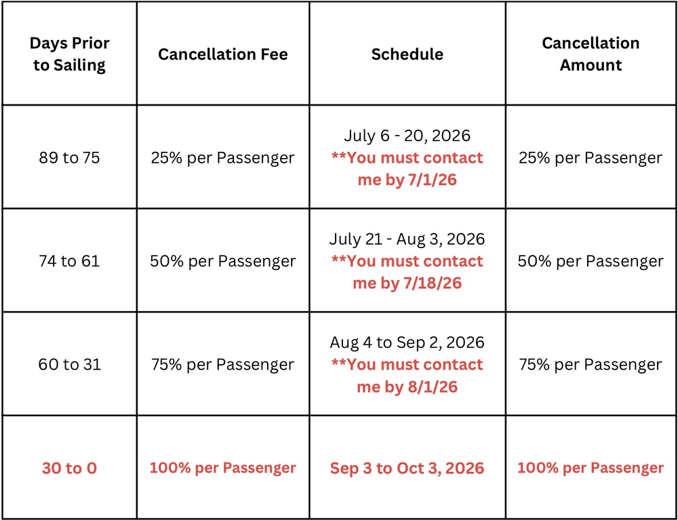Select the '89 to 75' days cell
The width and height of the screenshot is (678, 520).
(x=69, y=158)
